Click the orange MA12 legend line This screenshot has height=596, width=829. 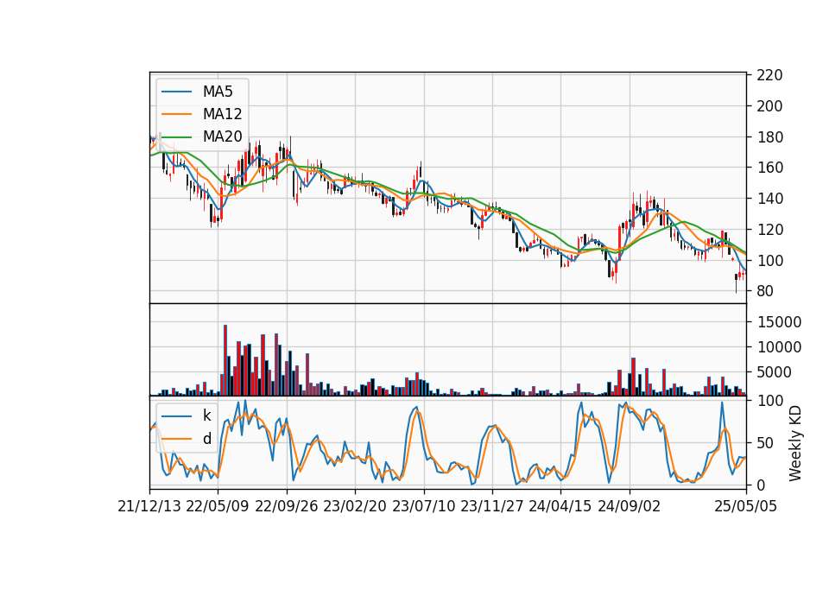tap(176, 114)
